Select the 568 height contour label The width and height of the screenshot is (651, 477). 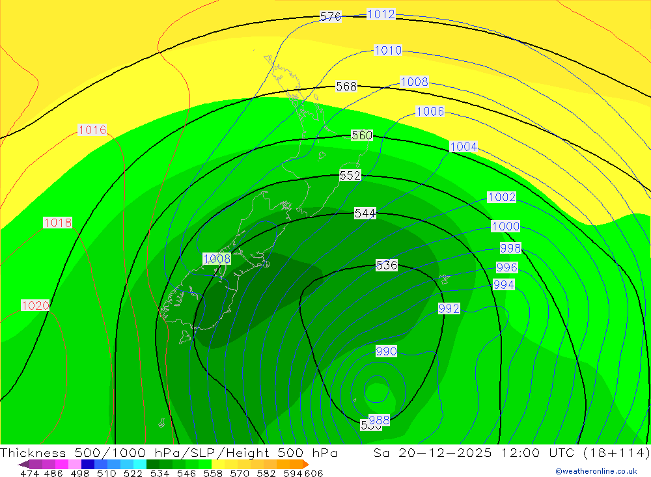click(x=346, y=87)
